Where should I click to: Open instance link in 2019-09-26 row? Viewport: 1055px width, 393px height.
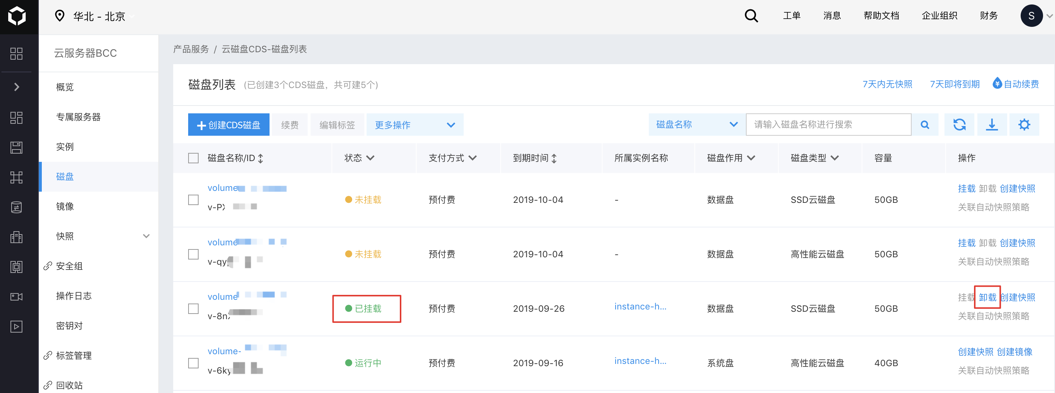tap(640, 307)
